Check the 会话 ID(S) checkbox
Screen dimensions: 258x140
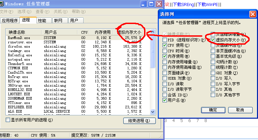tap(165, 95)
